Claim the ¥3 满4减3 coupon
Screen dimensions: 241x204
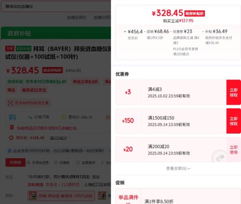234,93
